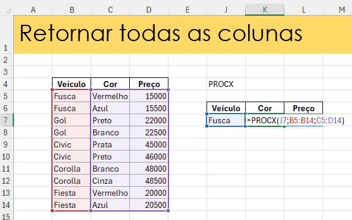Select column B header
352x220 pixels.
tap(72, 10)
